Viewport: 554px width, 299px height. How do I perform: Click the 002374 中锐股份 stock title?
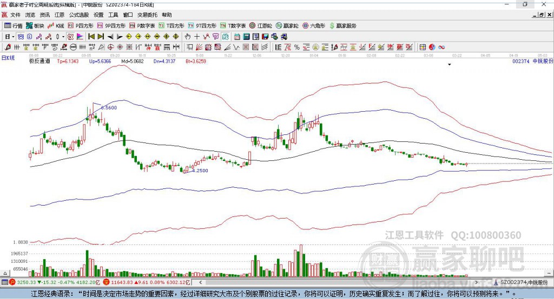click(x=532, y=61)
